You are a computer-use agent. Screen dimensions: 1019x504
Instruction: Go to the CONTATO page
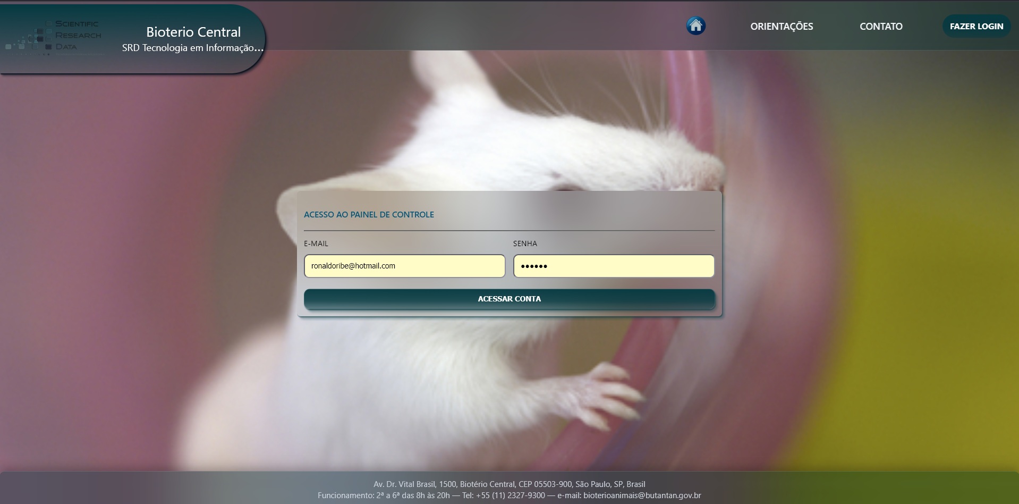coord(880,27)
